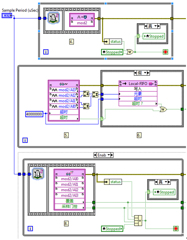
Task: Select the mod2/AI1 channel in loop 8 I/O node
Action: coord(70,184)
